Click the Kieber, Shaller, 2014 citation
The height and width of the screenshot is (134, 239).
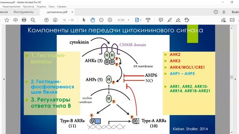tap(190, 129)
